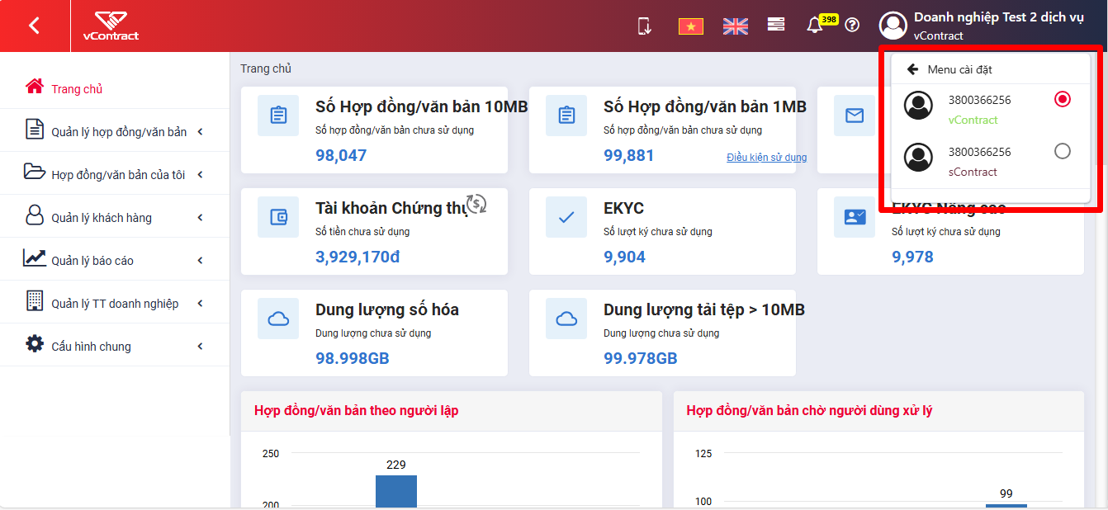Click the back arrow in the header
This screenshot has width=1108, height=510.
pos(34,26)
